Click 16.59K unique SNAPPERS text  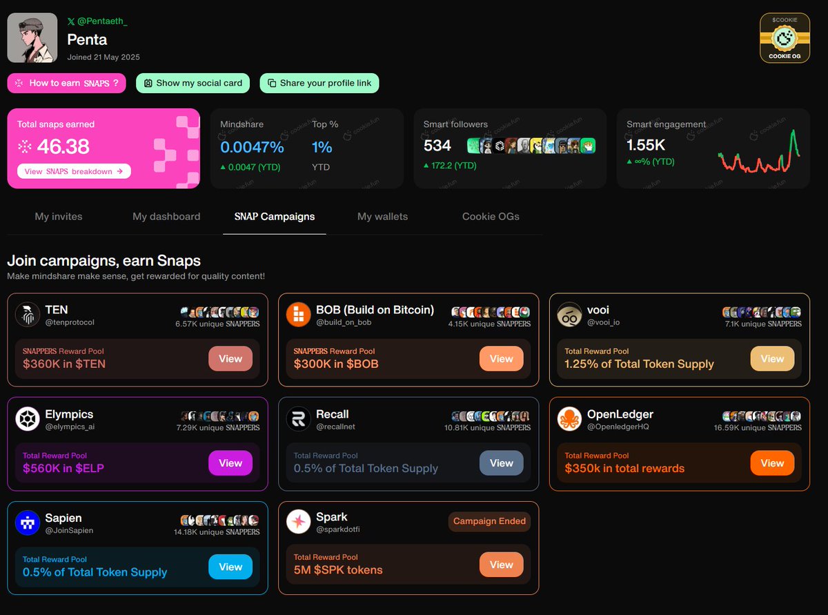[x=758, y=428]
